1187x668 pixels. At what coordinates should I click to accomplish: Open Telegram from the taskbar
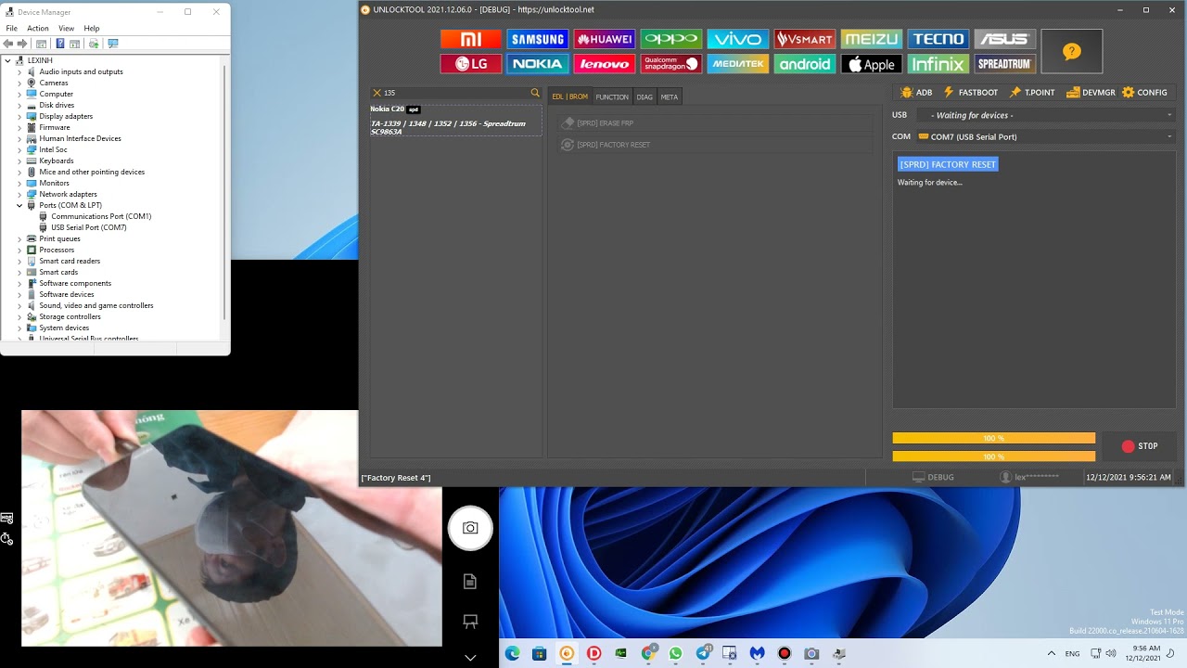point(703,653)
